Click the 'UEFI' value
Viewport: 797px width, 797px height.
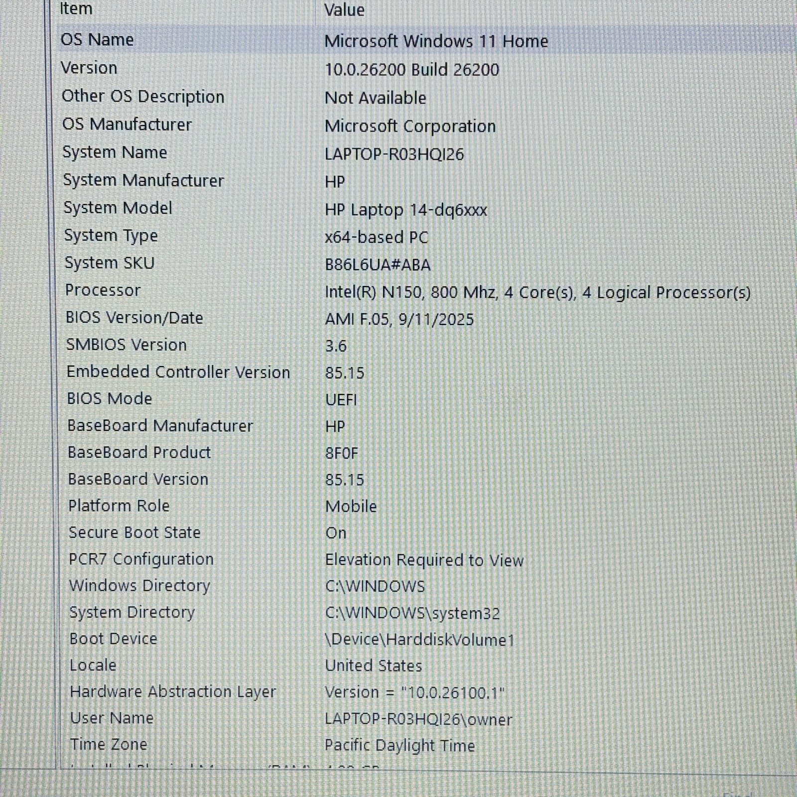[x=341, y=399]
